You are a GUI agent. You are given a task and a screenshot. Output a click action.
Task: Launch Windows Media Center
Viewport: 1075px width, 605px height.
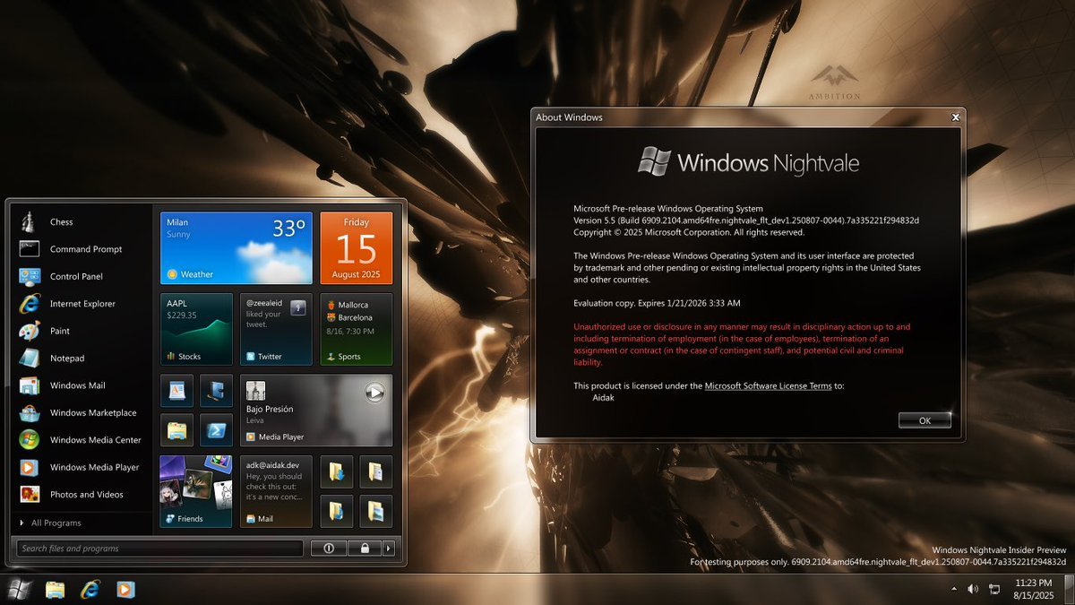[x=81, y=440]
